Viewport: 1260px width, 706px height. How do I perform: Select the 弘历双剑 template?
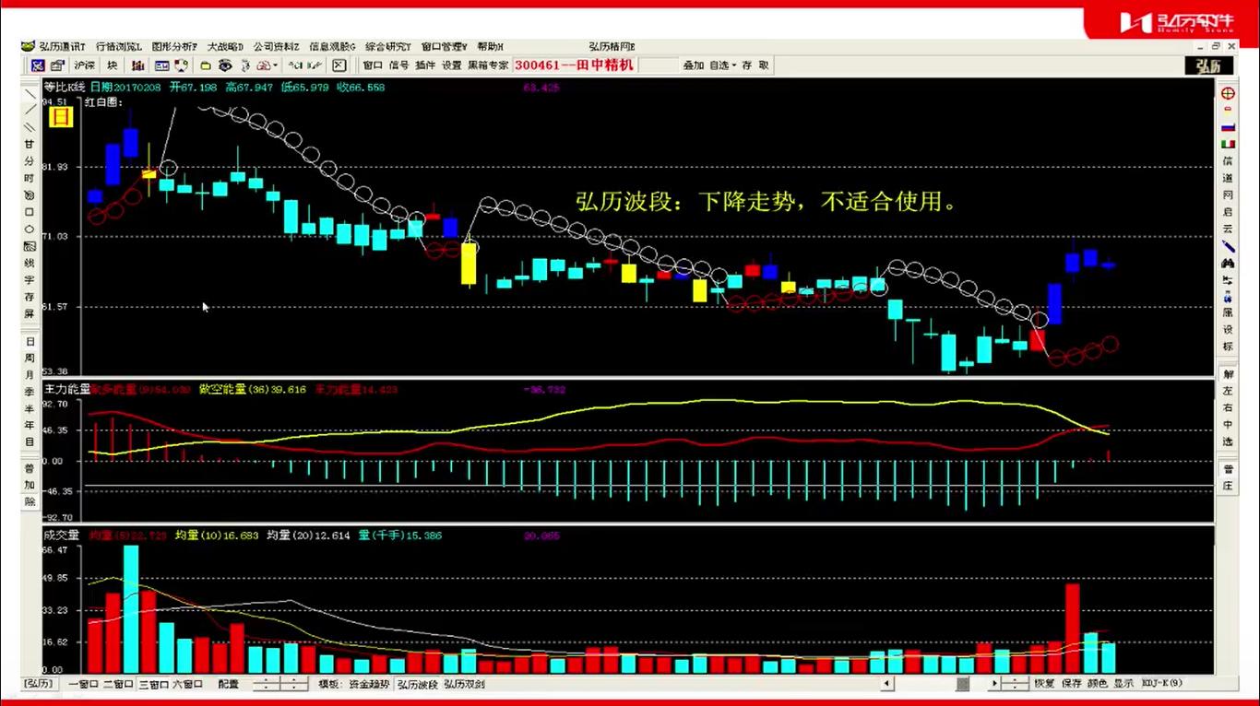[465, 685]
